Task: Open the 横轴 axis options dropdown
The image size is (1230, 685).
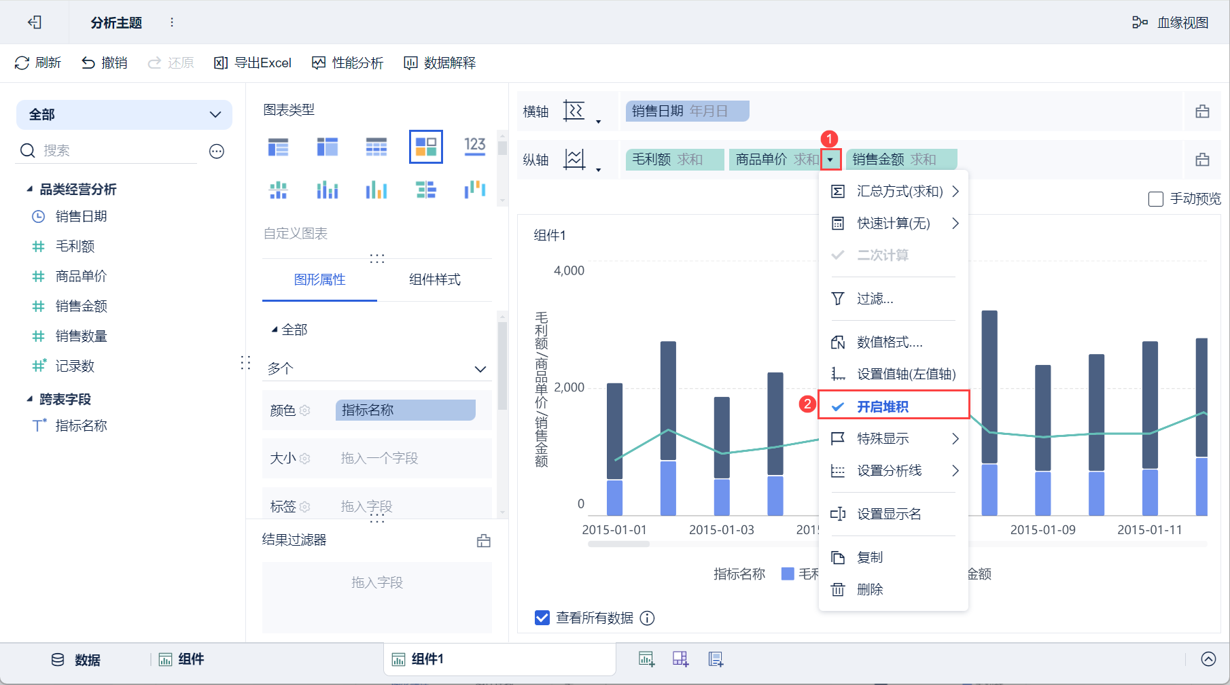Action: pyautogui.click(x=598, y=122)
